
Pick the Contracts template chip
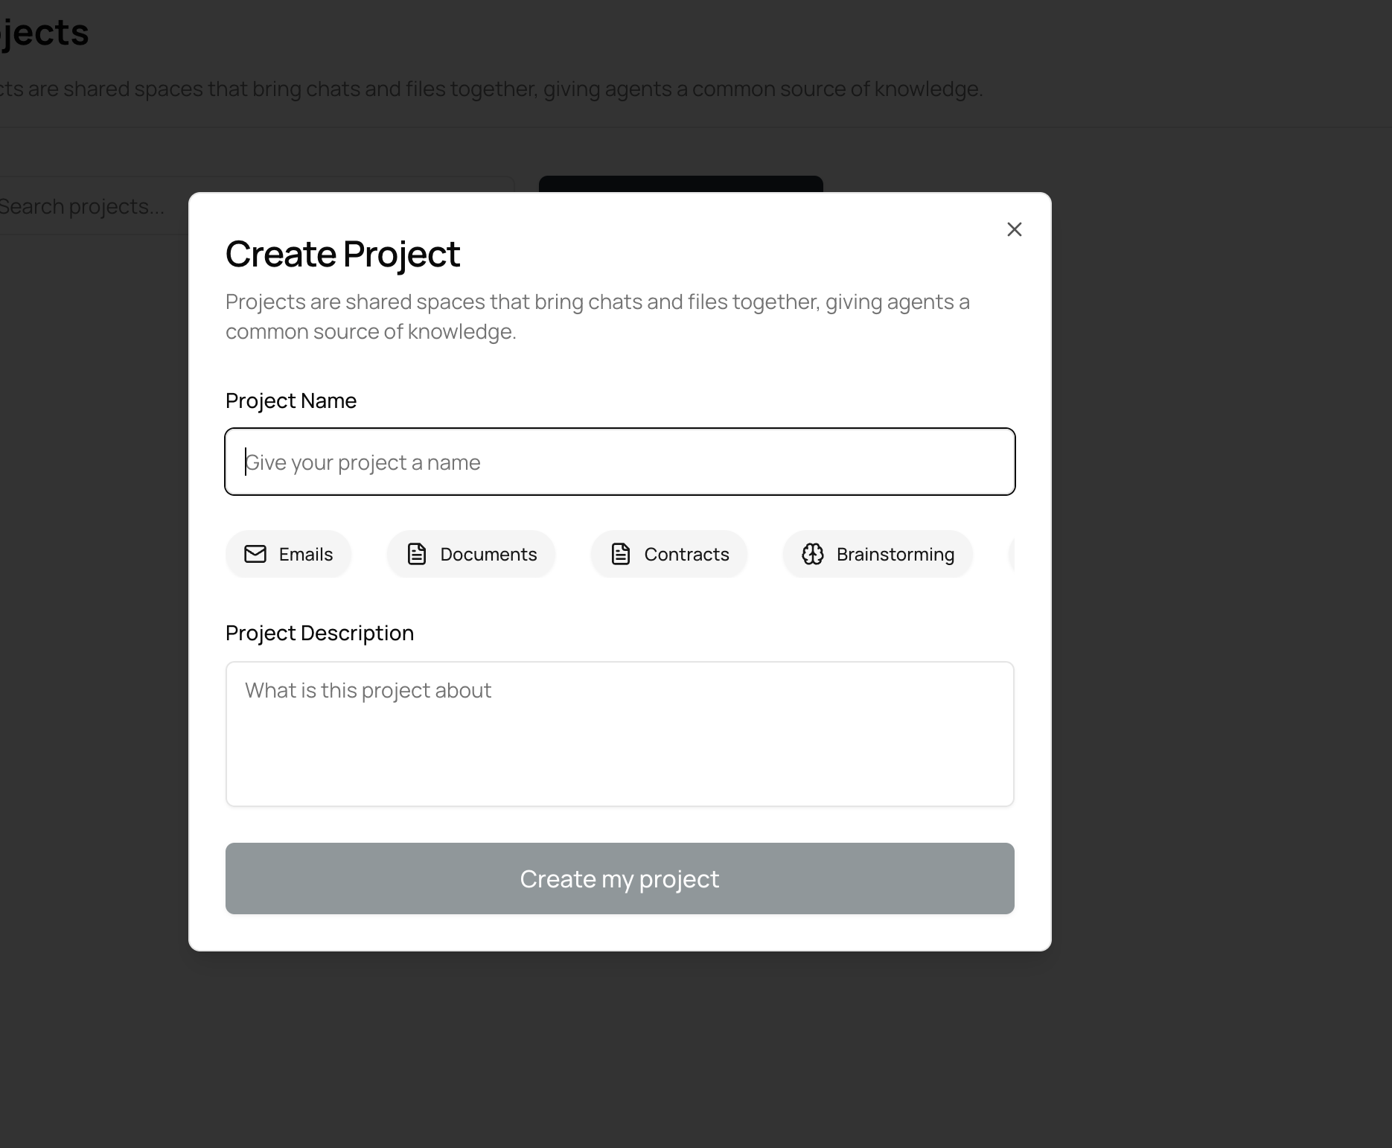[x=669, y=554]
